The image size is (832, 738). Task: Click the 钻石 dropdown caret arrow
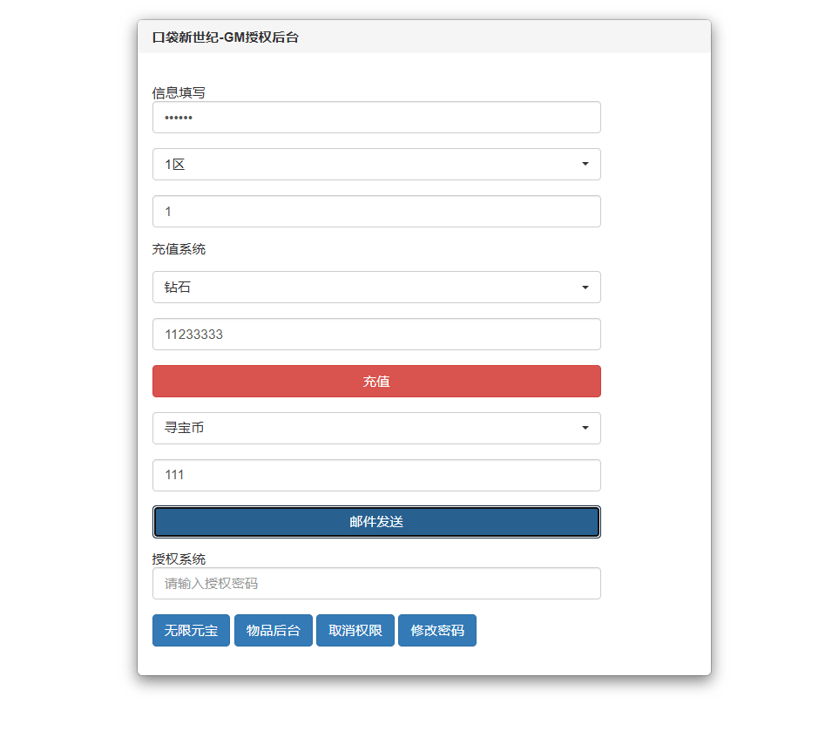tap(585, 287)
